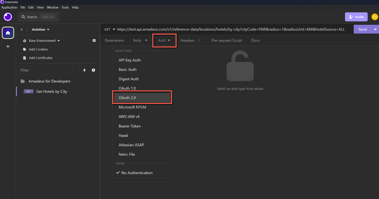379x199 pixels.
Task: Click the back chevron beside Aviation
Action: point(22,30)
